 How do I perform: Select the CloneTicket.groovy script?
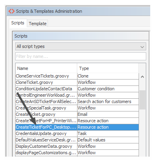(x=77, y=82)
